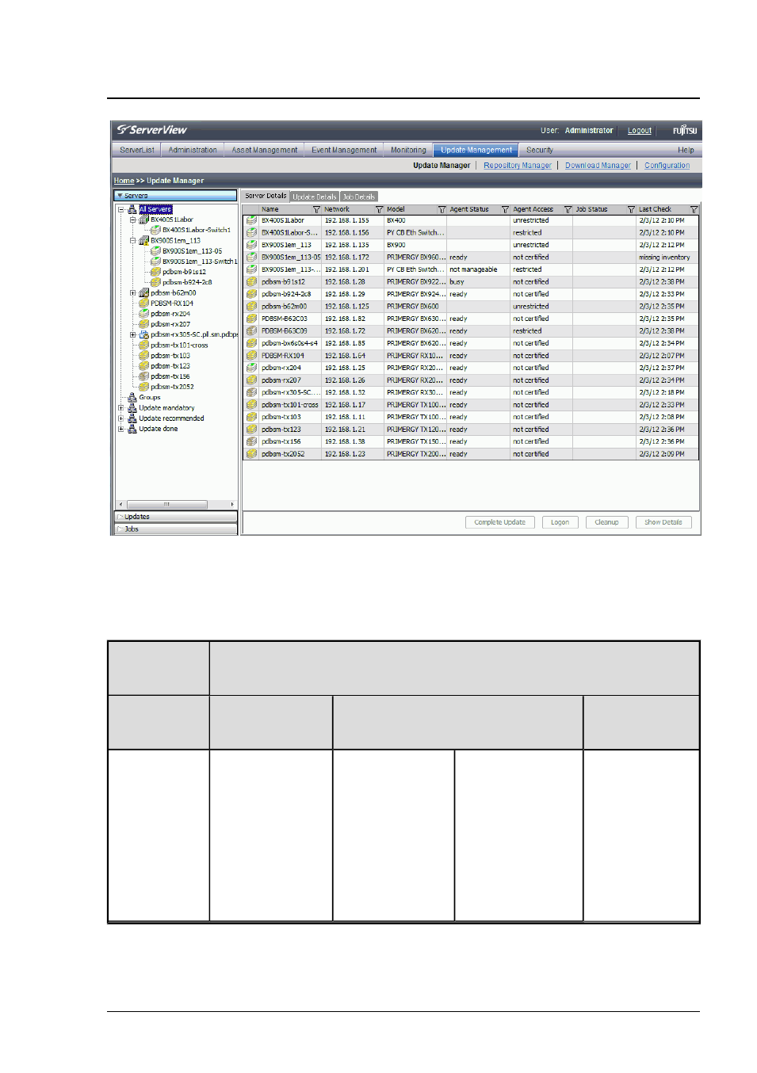Image resolution: width=757 pixels, height=1073 pixels.
Task: Click the pdbsm-rx305-SC server icon in tree
Action: [x=143, y=334]
